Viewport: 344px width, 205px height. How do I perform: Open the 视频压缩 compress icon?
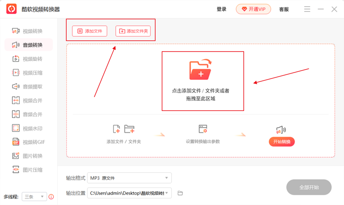[x=15, y=73]
